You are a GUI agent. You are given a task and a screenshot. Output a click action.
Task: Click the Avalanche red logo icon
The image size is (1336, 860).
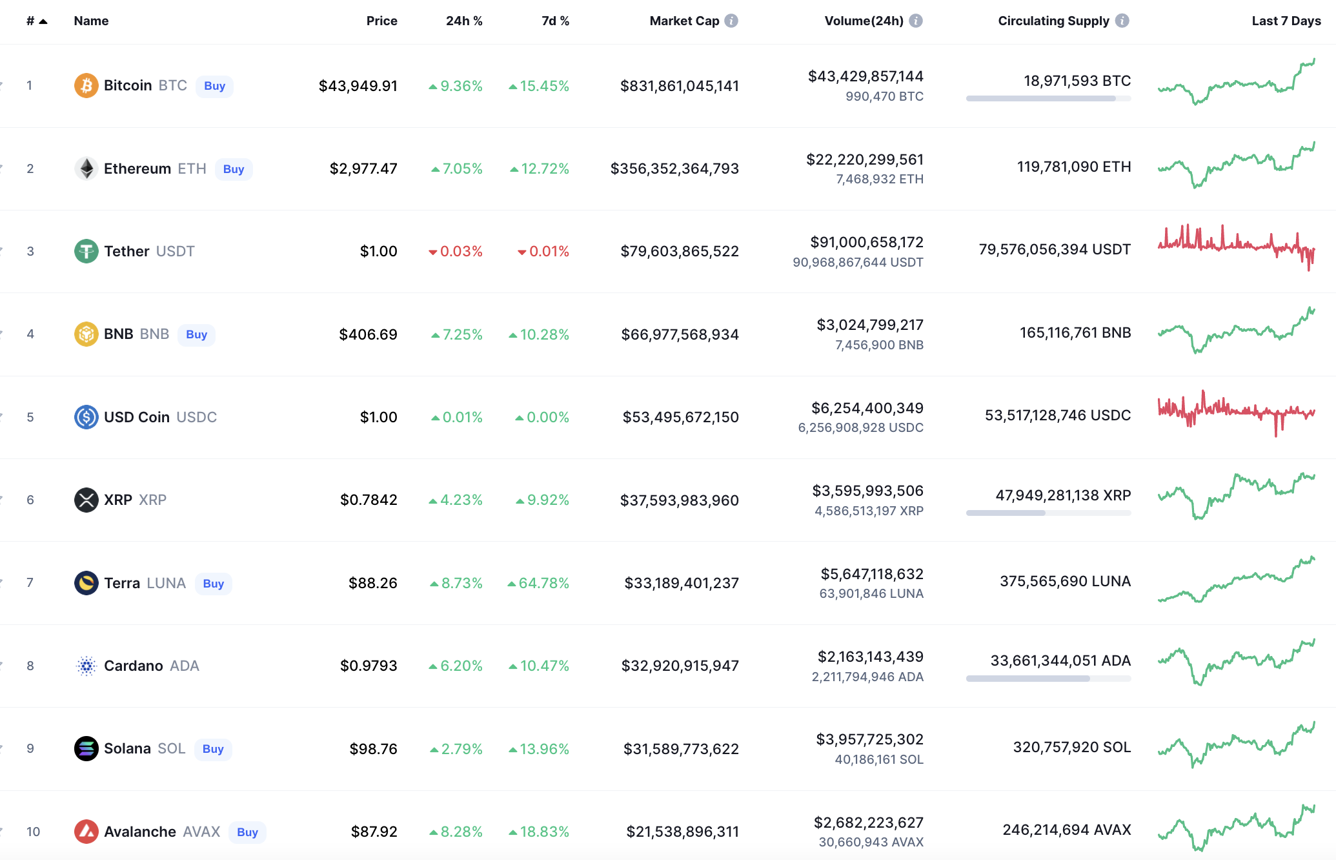86,832
